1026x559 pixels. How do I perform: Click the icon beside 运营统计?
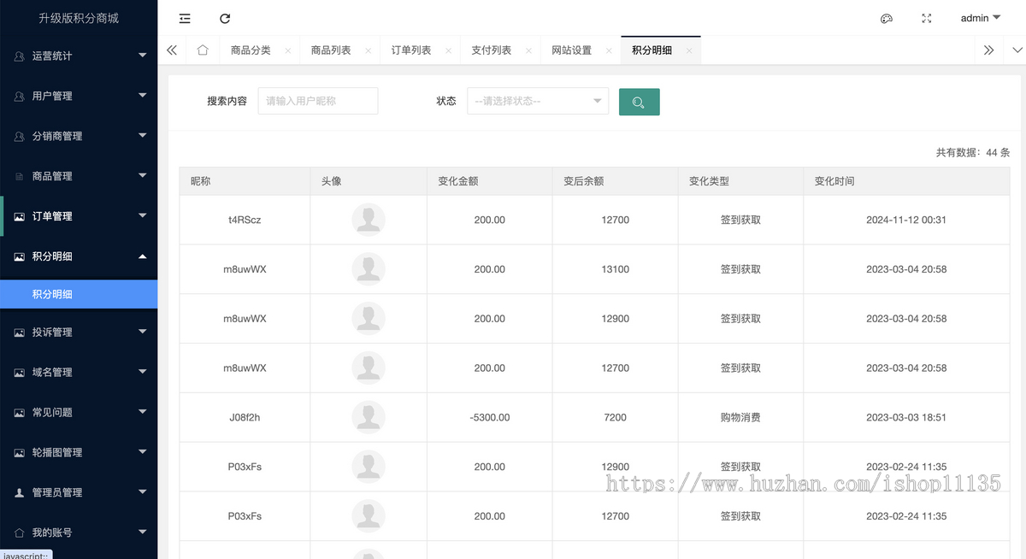[x=20, y=56]
